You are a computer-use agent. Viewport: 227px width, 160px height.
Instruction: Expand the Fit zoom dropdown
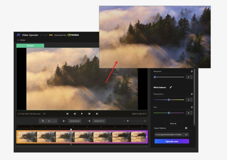click(56, 121)
